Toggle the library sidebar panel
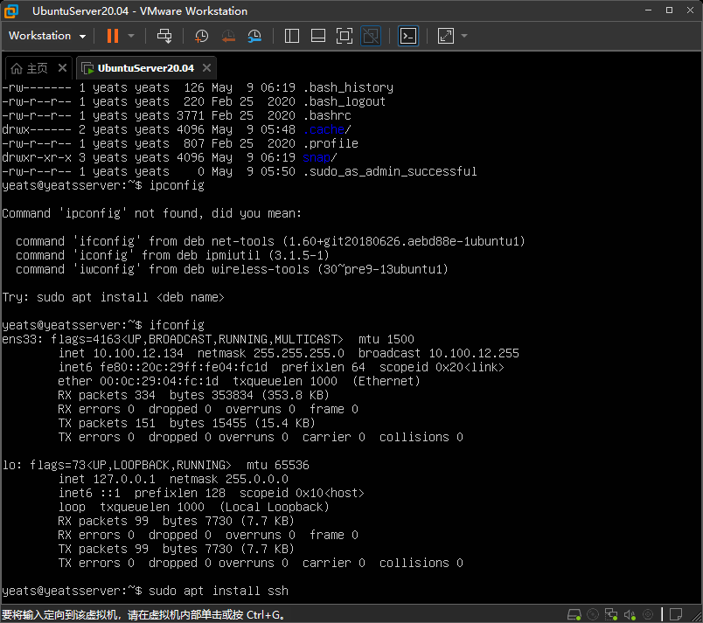 (292, 36)
